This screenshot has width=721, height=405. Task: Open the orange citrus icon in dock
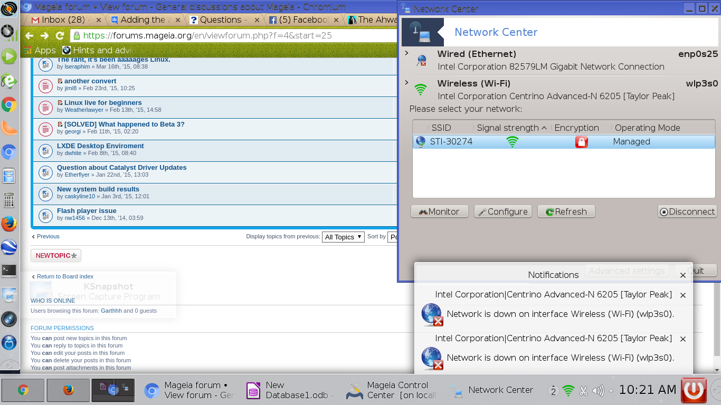[8, 128]
